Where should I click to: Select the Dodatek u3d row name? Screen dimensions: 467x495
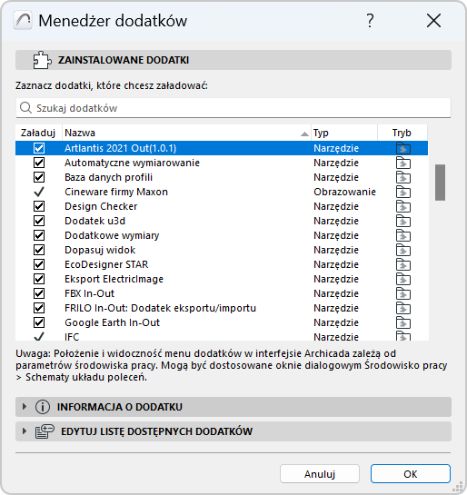coord(95,221)
